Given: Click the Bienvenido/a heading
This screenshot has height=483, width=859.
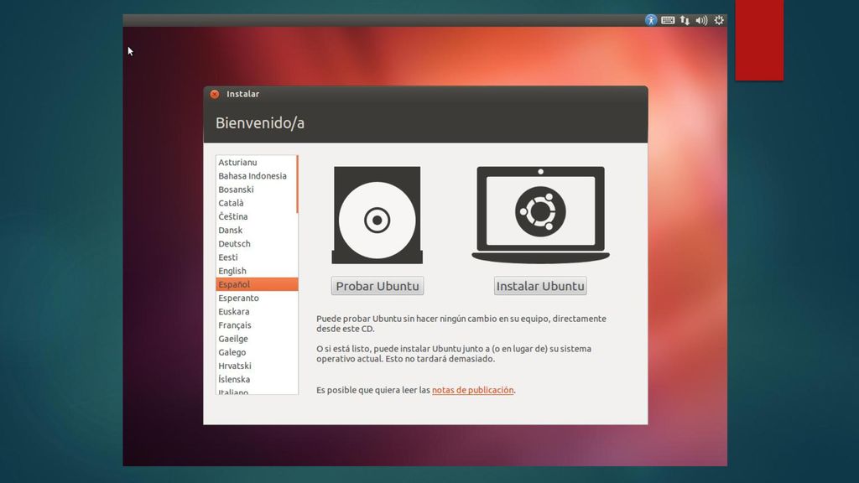Looking at the screenshot, I should pos(260,123).
